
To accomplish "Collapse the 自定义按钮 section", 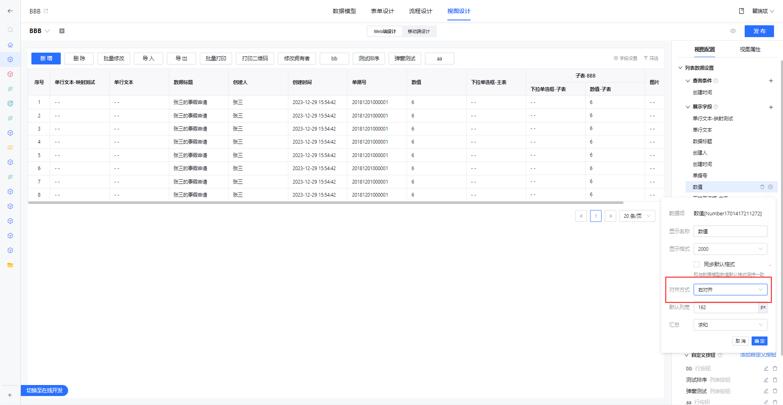I will click(687, 355).
